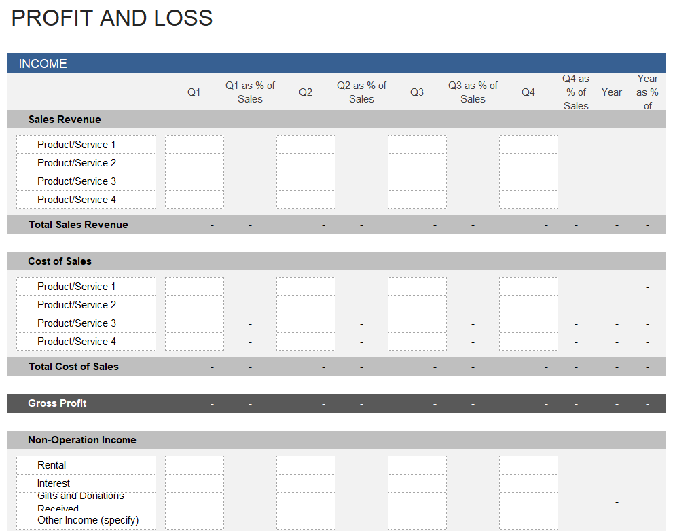
Task: Click the INCOME section header bar
Action: [x=336, y=64]
